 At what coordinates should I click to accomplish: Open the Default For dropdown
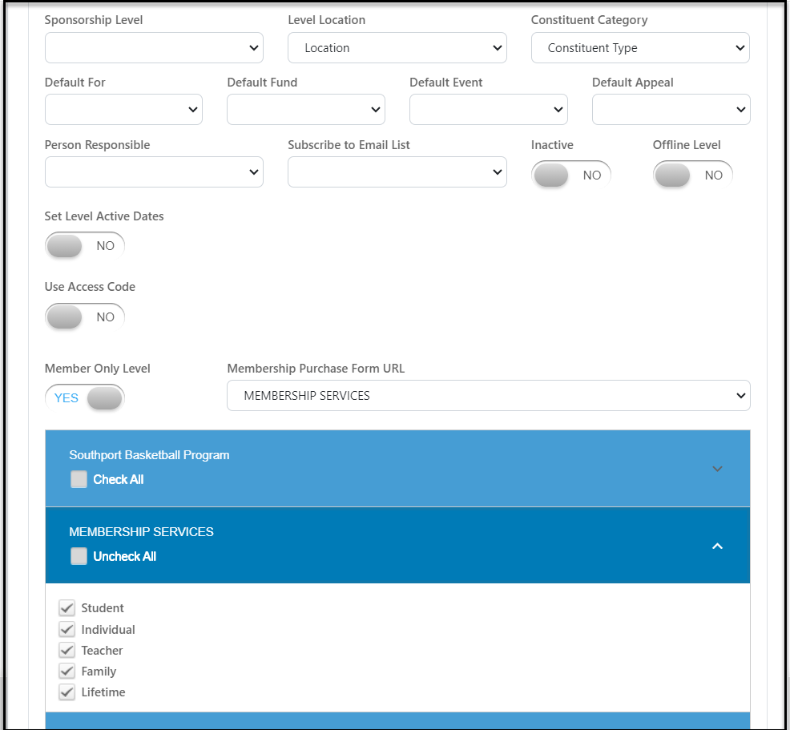(x=123, y=109)
